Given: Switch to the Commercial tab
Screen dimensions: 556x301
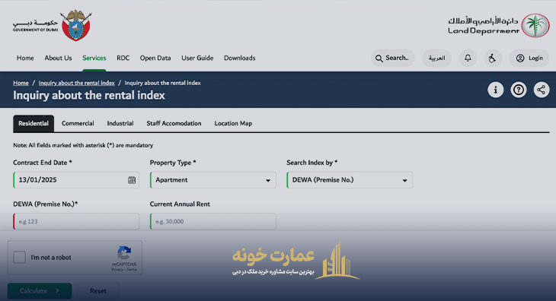Looking at the screenshot, I should [x=78, y=123].
